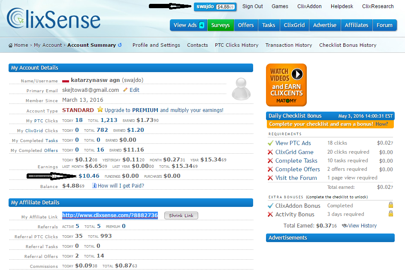Click the Sign Out link

click(x=252, y=6)
